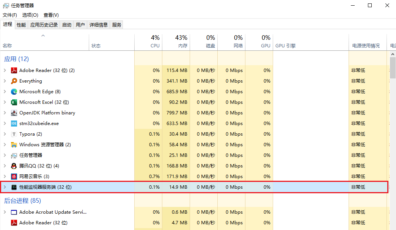Sort processes by CPU column

pos(148,42)
